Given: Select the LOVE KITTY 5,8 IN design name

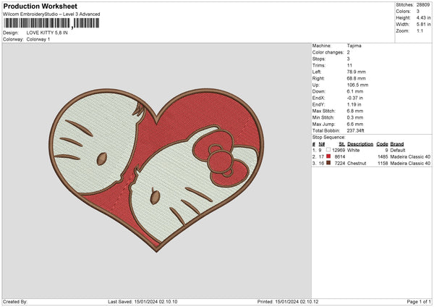Looking at the screenshot, I should [x=47, y=33].
